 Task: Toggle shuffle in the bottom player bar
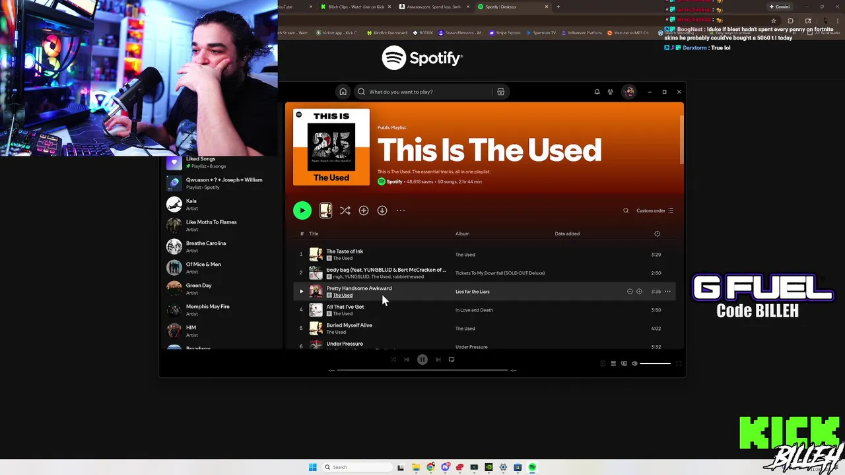(x=393, y=360)
